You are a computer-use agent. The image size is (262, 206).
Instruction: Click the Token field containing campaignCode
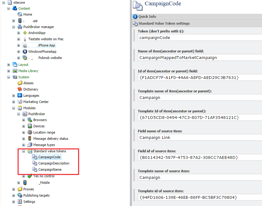[200, 37]
